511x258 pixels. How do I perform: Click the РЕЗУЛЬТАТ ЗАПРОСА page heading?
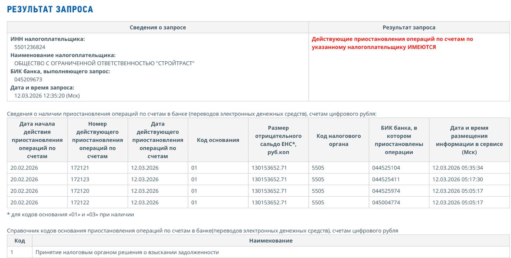pyautogui.click(x=50, y=9)
